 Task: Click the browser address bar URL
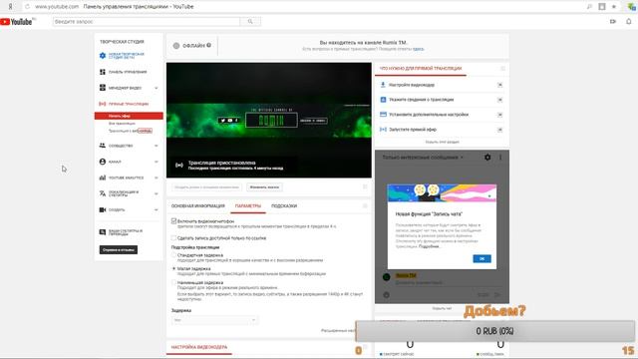(57, 7)
